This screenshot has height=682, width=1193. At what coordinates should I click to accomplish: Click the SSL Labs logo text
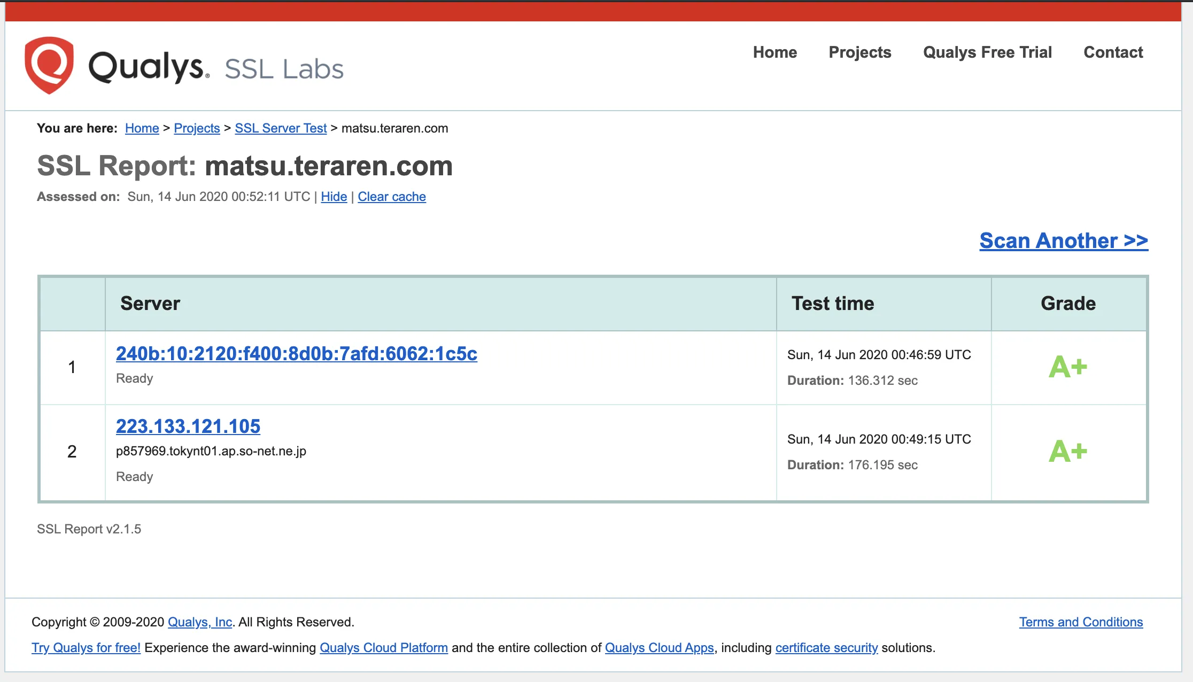pos(284,69)
